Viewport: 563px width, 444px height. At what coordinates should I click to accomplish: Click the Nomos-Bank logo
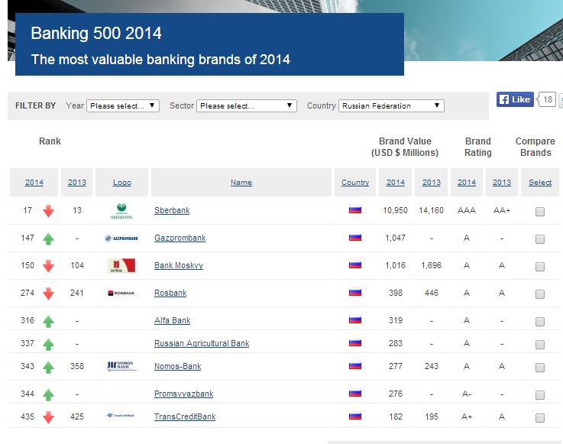pyautogui.click(x=121, y=366)
